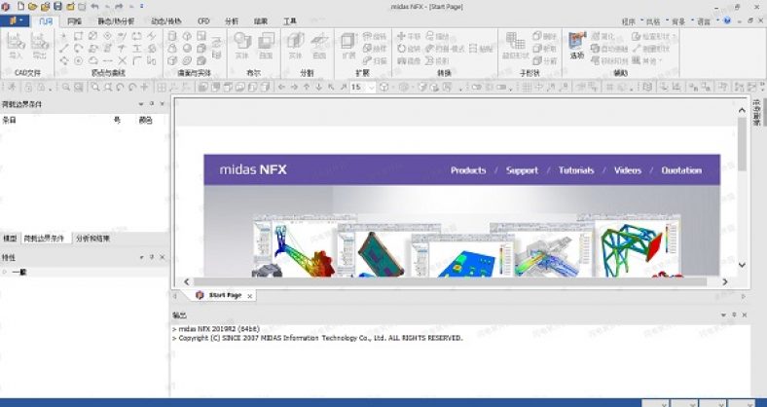Toggle auto-hide pin on 输出 panel
Viewport: 767px width, 407px height.
[734, 315]
